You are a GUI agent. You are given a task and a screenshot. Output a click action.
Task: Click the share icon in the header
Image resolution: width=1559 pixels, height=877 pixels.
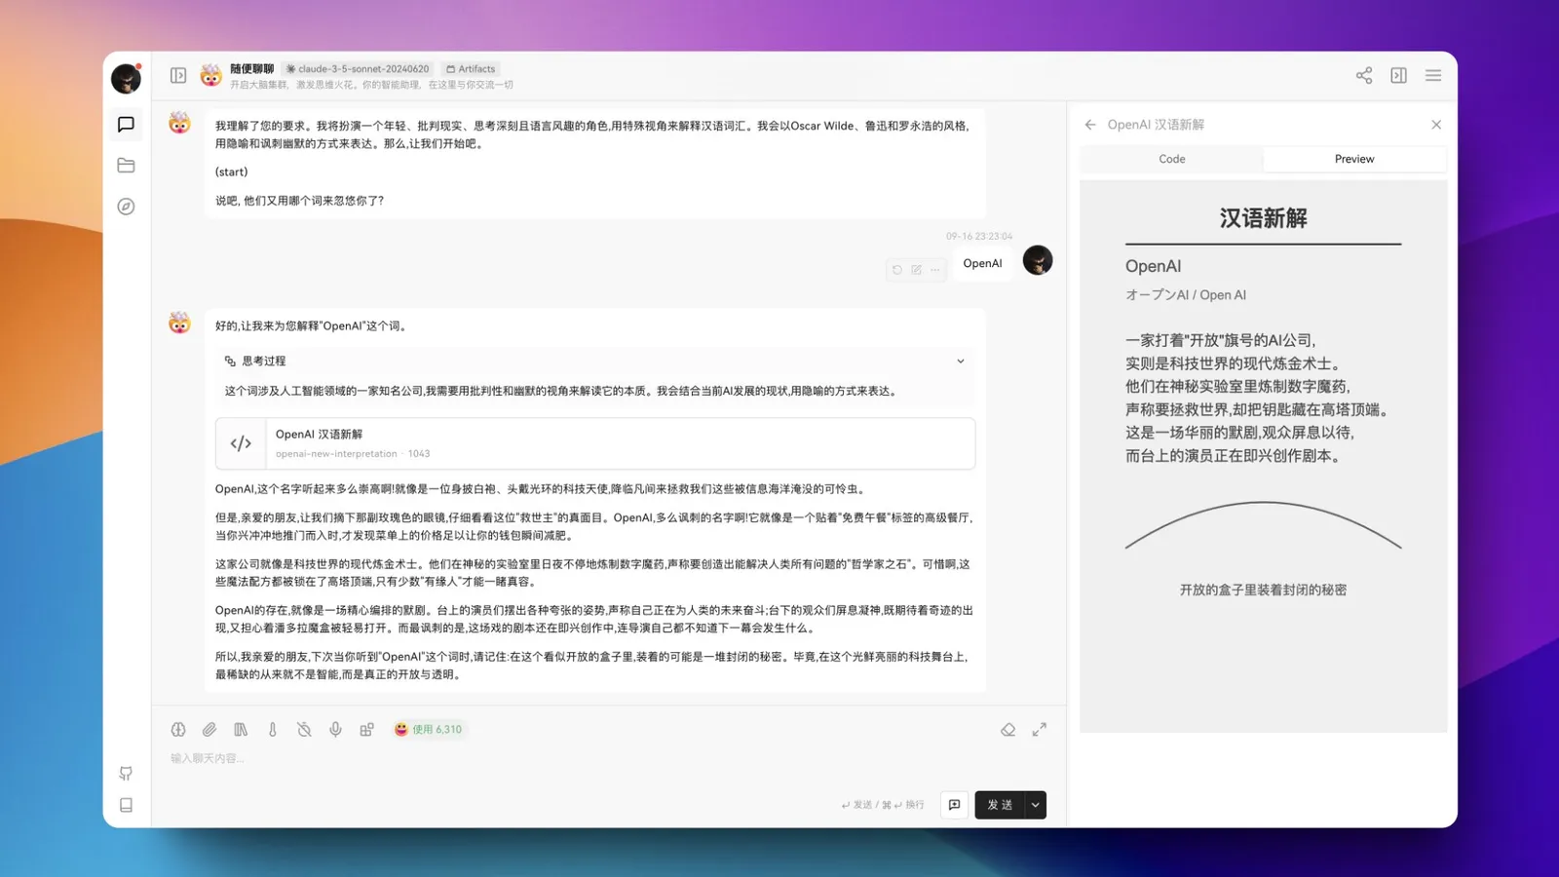click(x=1364, y=75)
